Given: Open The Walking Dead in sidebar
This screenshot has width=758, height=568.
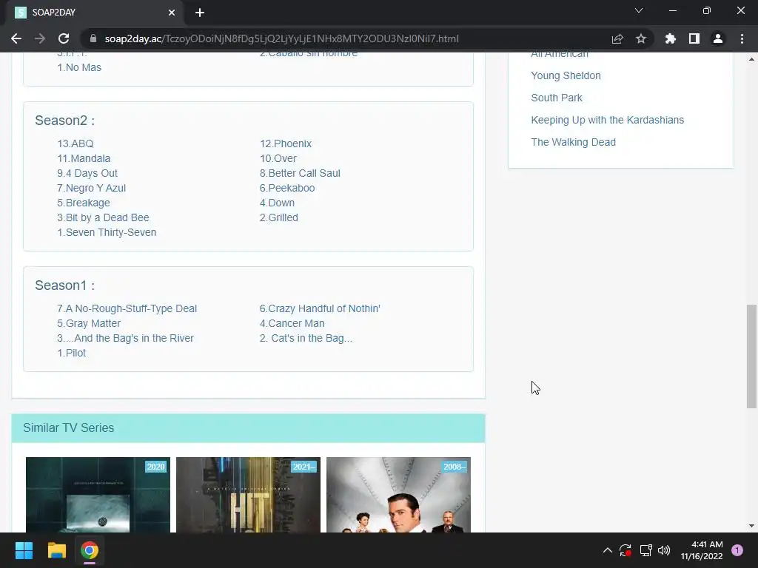Looking at the screenshot, I should [574, 143].
